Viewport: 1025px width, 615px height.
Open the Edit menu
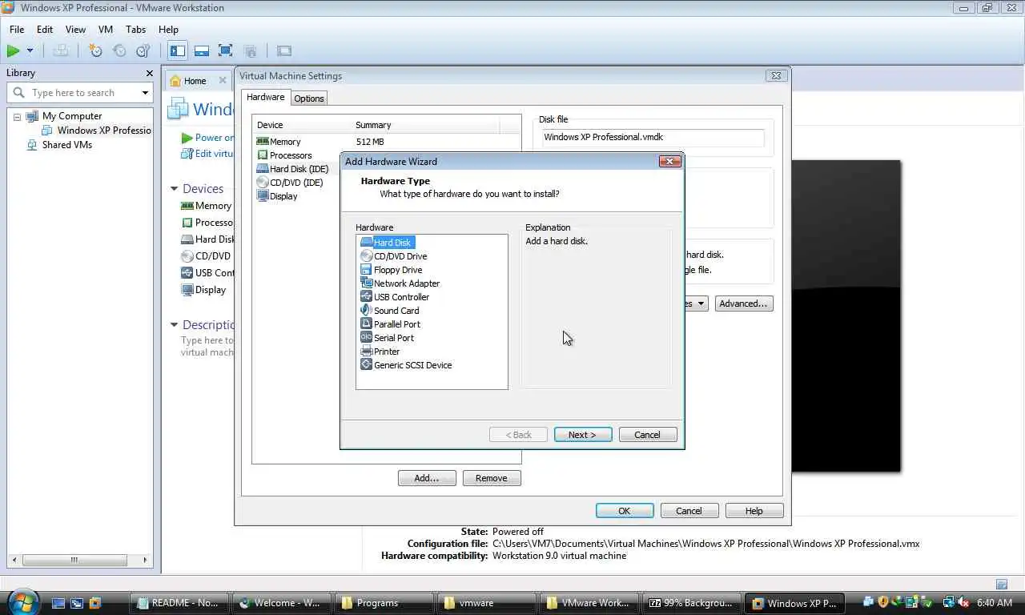pos(45,29)
